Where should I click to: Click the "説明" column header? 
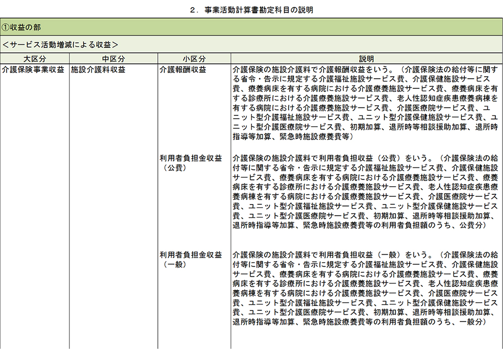[366, 59]
